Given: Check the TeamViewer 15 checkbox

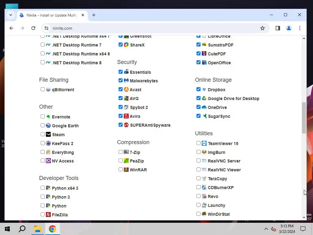Looking at the screenshot, I should point(198,143).
